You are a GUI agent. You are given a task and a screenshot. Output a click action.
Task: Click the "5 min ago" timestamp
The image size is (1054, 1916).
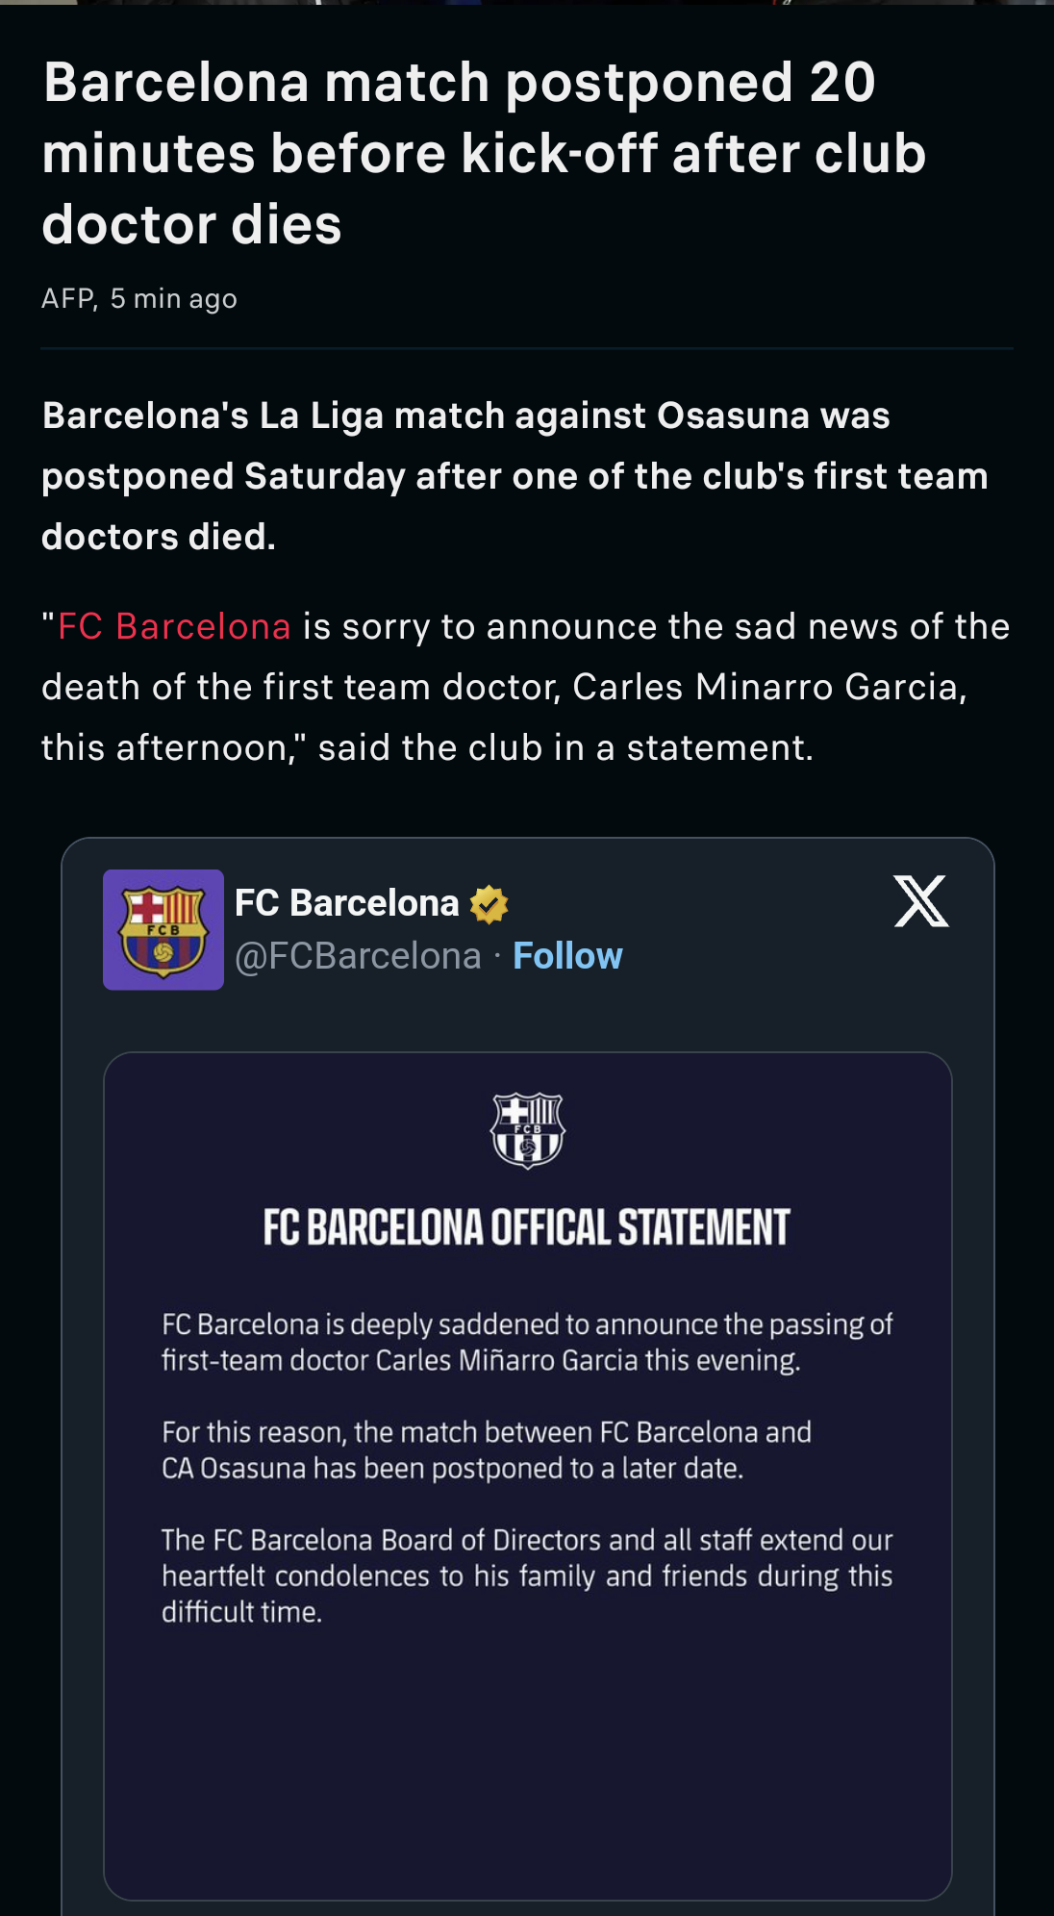(174, 299)
